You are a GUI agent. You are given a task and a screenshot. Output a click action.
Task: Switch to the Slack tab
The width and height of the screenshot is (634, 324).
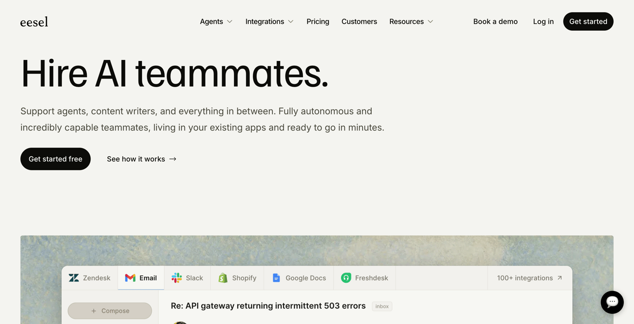[187, 278]
